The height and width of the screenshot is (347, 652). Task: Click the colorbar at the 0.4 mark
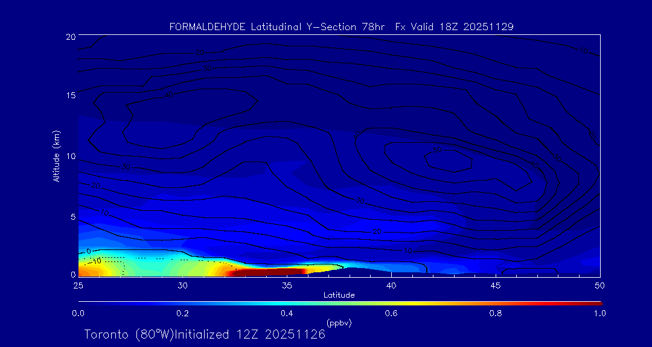point(287,303)
